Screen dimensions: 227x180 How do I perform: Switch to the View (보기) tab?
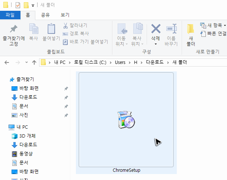(65, 15)
